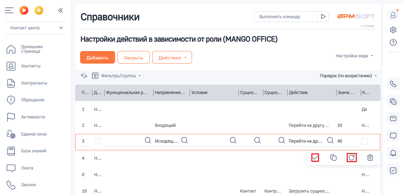
Task: Click the Добавить button
Action: (x=98, y=57)
